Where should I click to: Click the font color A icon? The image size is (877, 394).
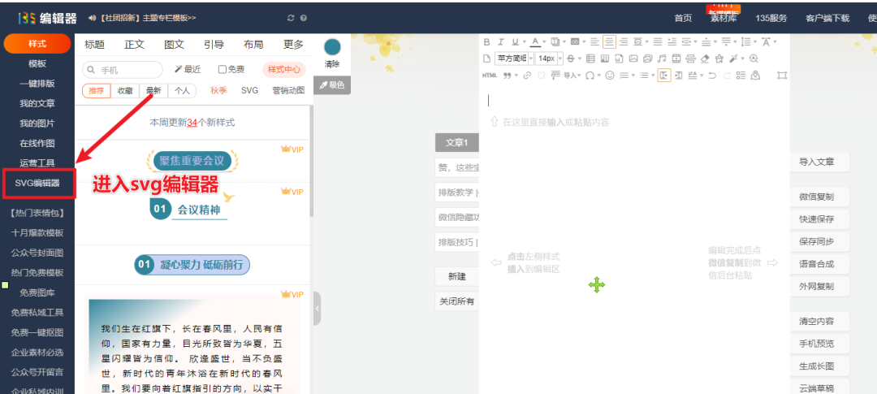[536, 41]
